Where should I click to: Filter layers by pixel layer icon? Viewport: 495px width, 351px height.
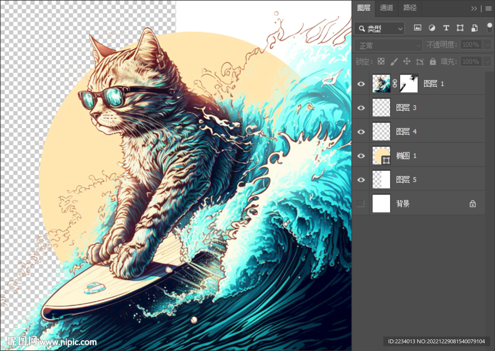(418, 28)
